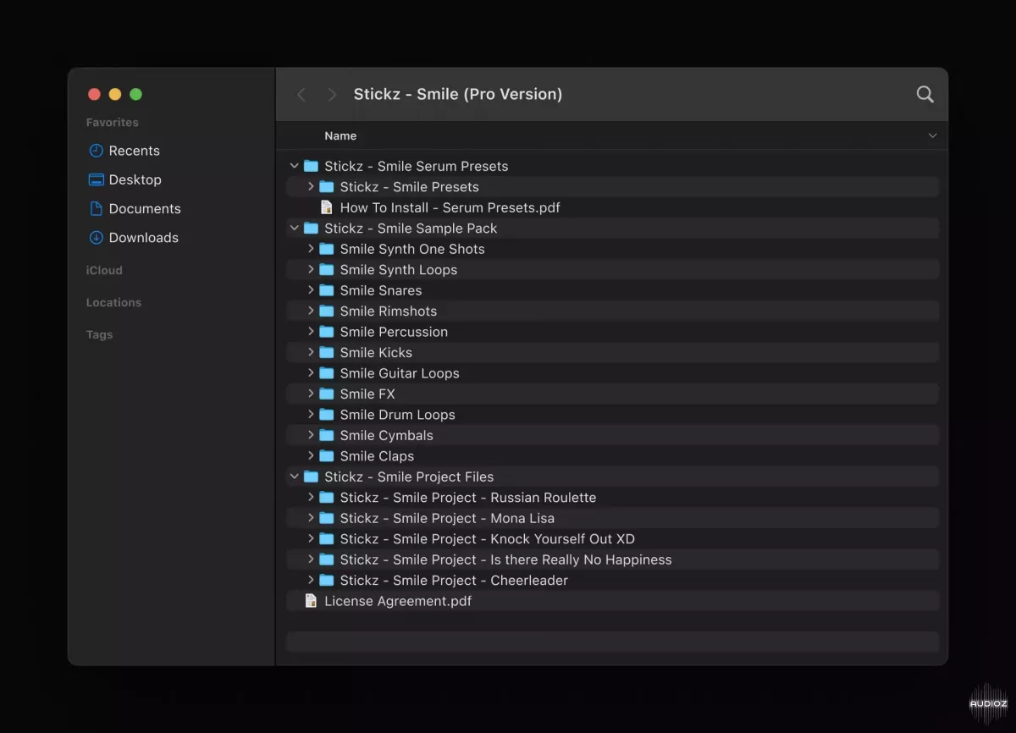The image size is (1016, 733).
Task: Expand the Smile Drum Loops folder arrow
Action: tap(311, 415)
